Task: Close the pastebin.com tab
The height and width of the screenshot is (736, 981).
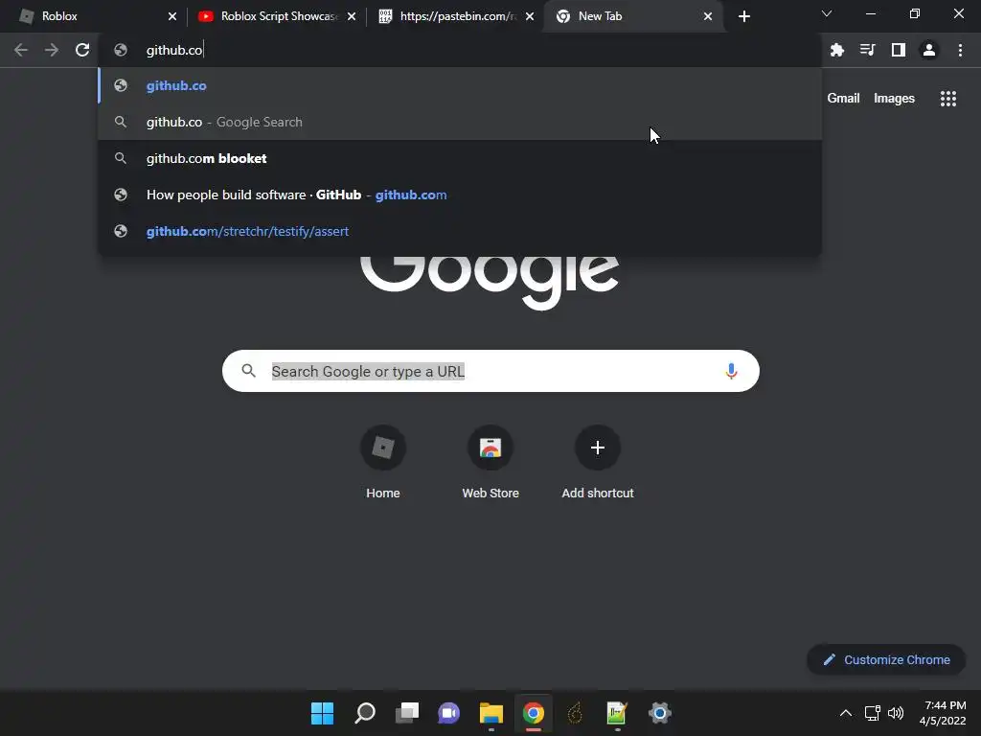Action: click(x=530, y=16)
